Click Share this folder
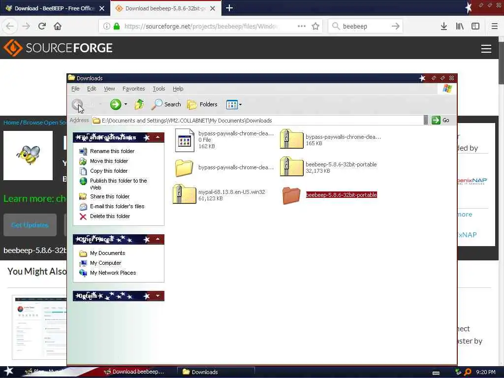Screen dimensions: 504x378 click(x=110, y=196)
